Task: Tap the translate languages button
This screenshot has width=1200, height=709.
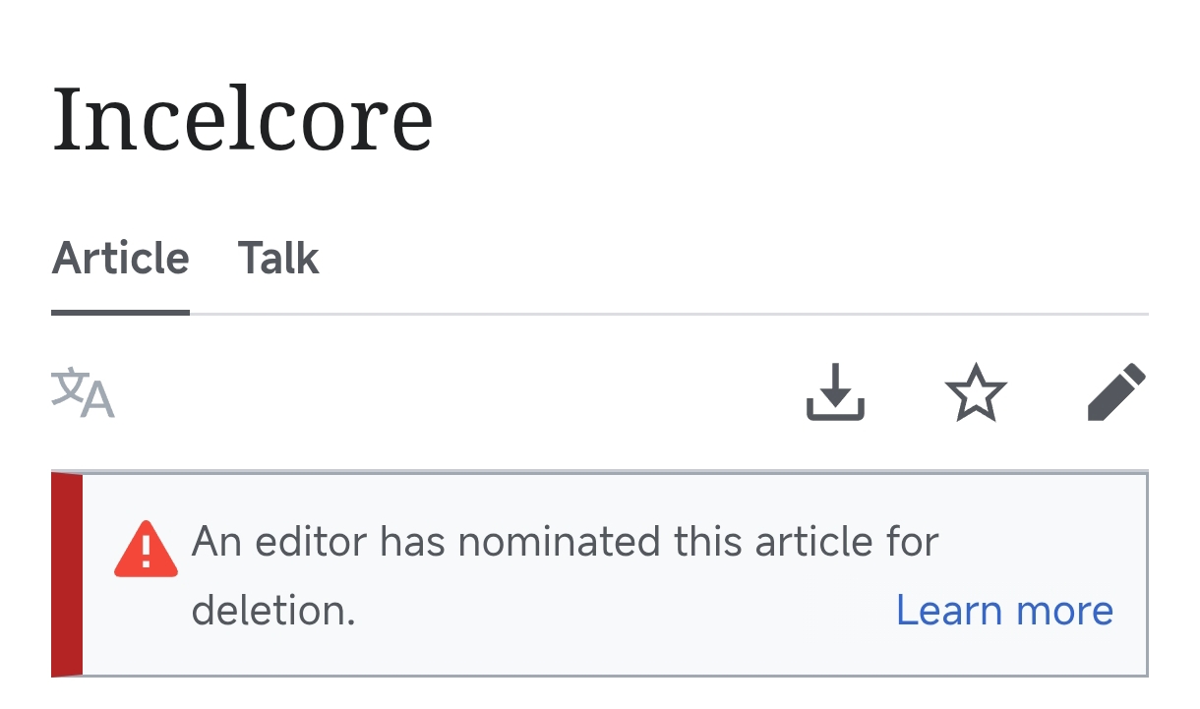Action: coord(84,392)
